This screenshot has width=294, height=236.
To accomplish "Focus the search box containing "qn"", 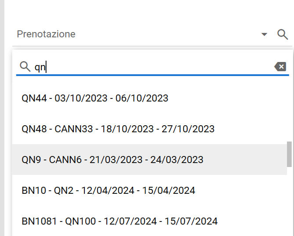I will pyautogui.click(x=152, y=67).
